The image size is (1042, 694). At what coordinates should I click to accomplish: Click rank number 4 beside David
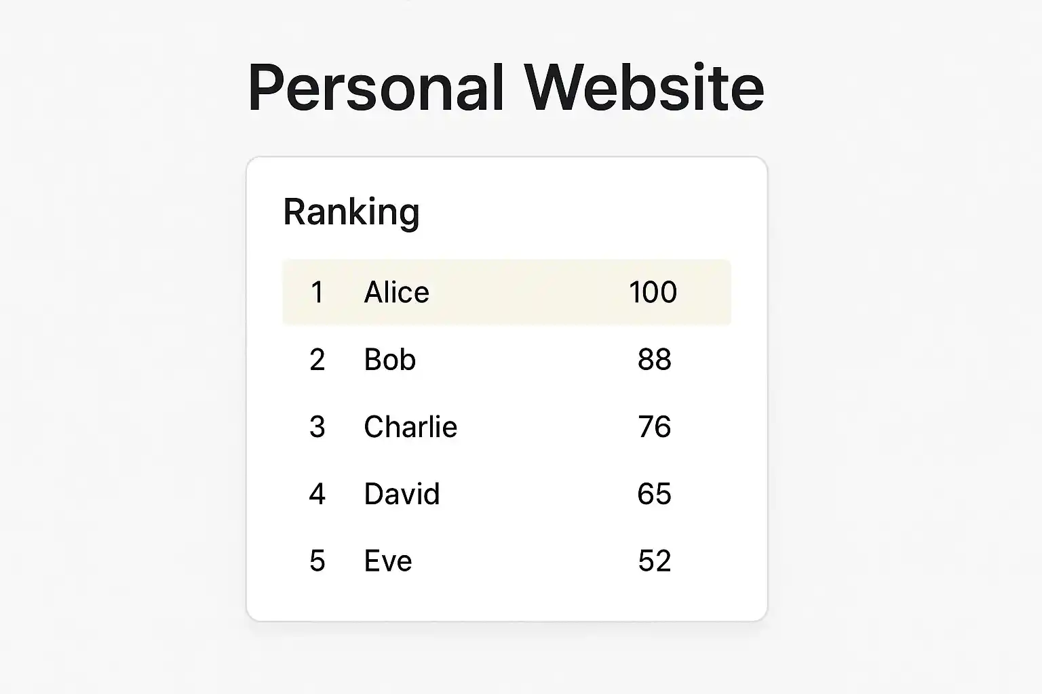[317, 494]
